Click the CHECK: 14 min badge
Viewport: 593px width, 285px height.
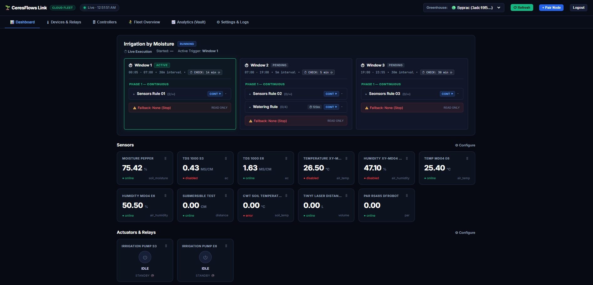point(205,72)
